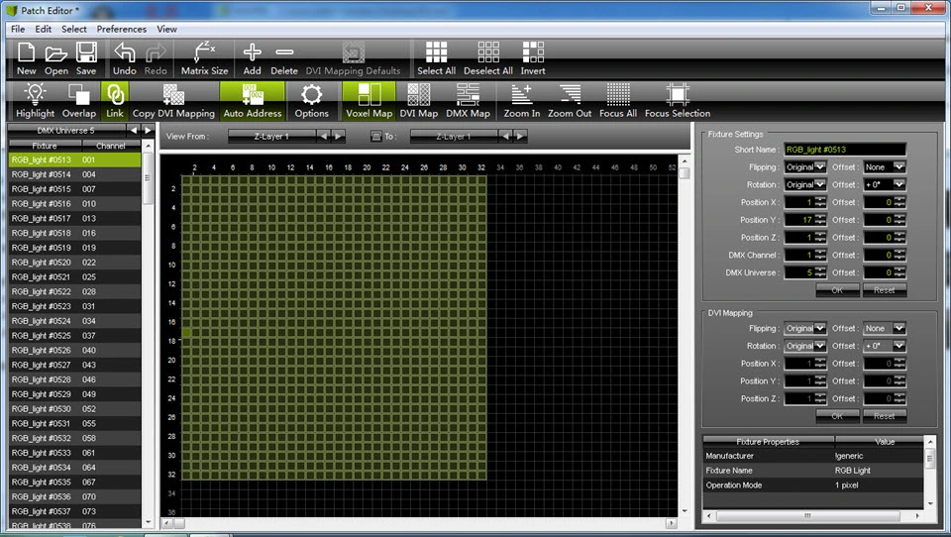Adjust the DMX Channel spinner

pos(820,255)
